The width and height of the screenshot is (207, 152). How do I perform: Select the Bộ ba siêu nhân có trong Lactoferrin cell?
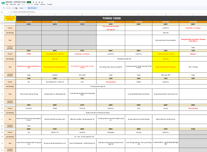pos(166,40)
